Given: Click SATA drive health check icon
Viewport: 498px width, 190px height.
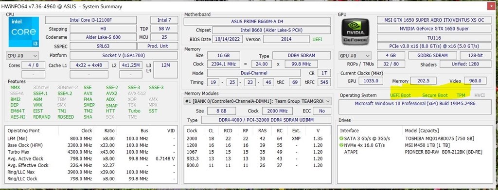Looking at the screenshot, I should click(x=341, y=139).
